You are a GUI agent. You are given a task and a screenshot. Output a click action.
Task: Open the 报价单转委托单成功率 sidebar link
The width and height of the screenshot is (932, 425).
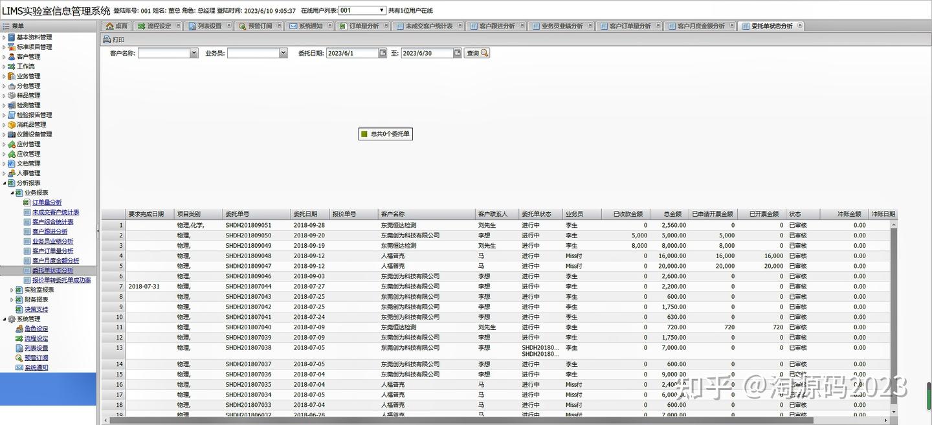[61, 280]
